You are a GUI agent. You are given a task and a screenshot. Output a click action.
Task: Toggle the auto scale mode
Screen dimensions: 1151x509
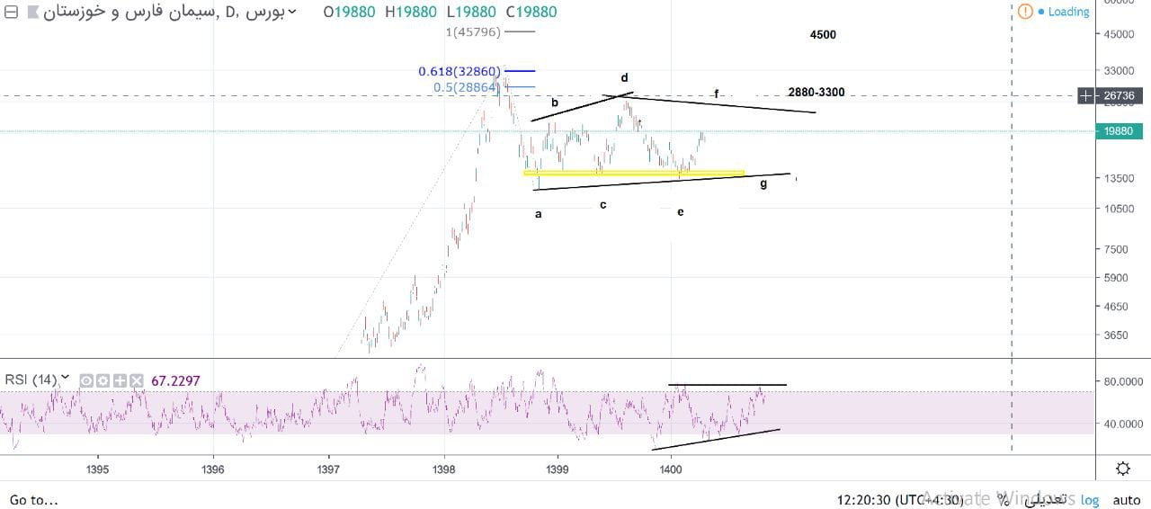pos(1126,500)
